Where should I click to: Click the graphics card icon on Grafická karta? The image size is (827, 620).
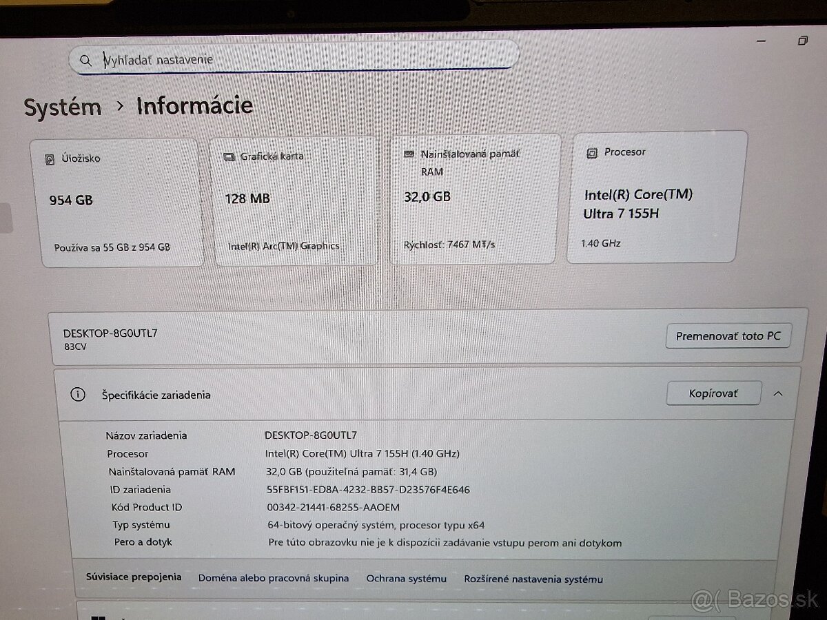point(228,156)
